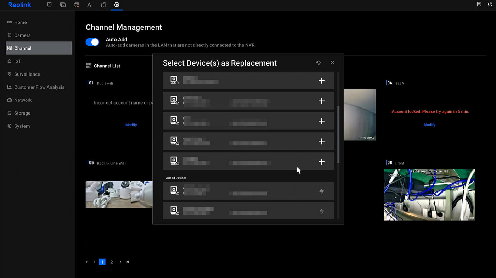Click the Channel List grid icon
The image size is (496, 278).
89,66
